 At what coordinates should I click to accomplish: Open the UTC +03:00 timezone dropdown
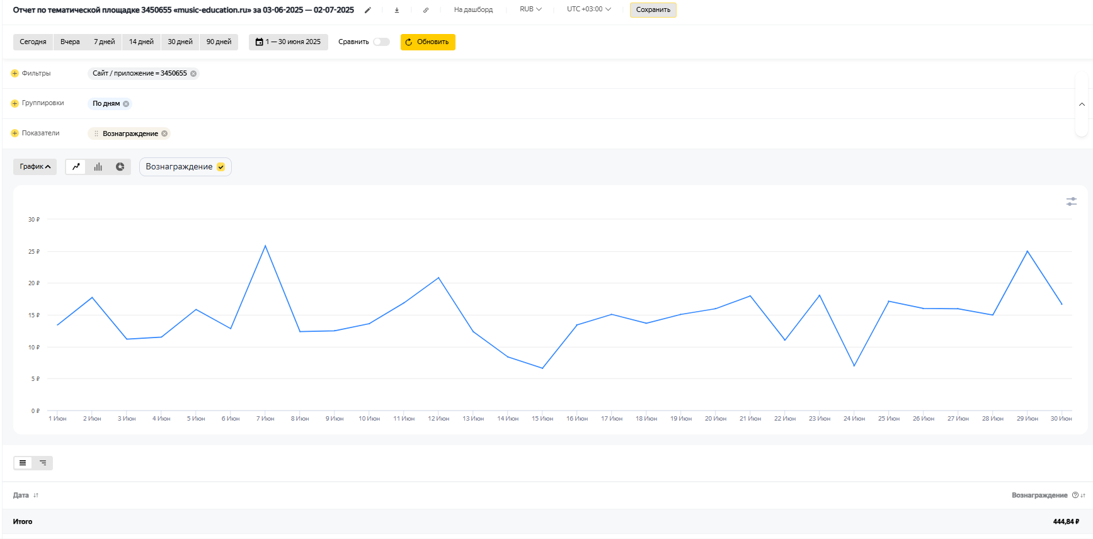click(588, 9)
